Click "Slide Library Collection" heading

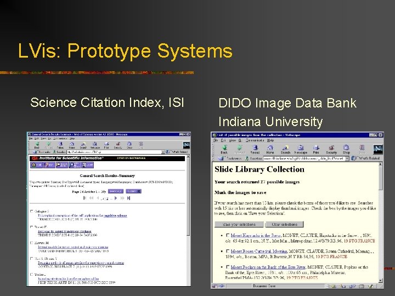coord(259,169)
